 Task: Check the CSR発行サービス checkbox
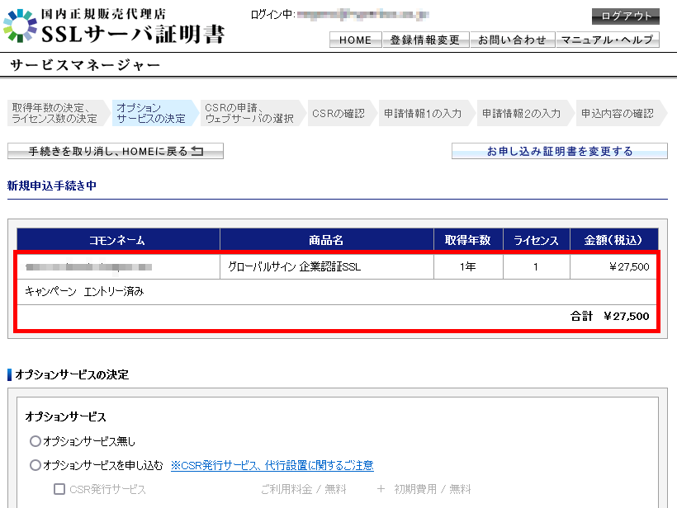point(59,489)
